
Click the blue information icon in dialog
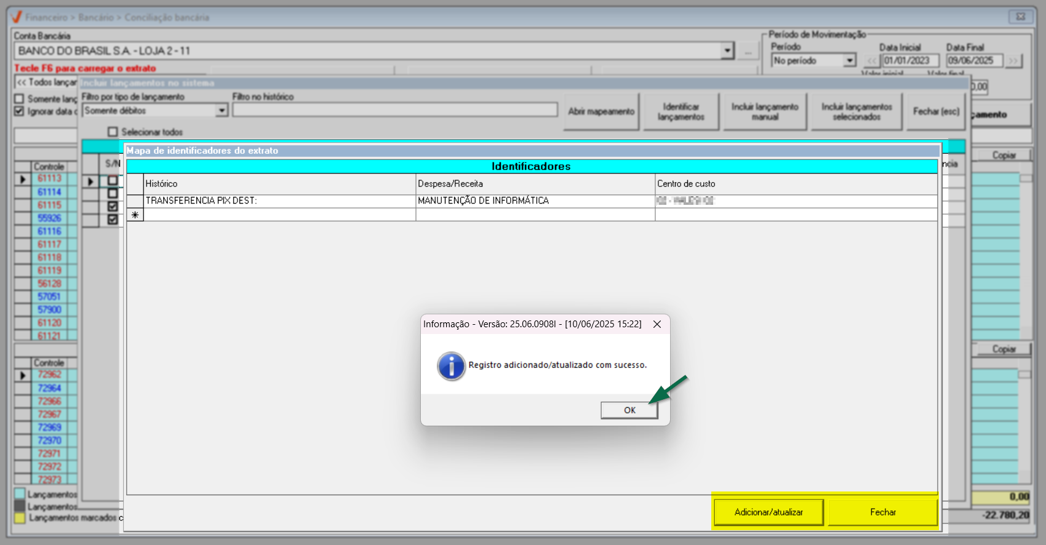click(x=452, y=366)
